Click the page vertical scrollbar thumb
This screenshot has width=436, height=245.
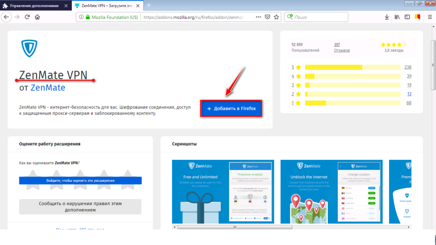433,65
